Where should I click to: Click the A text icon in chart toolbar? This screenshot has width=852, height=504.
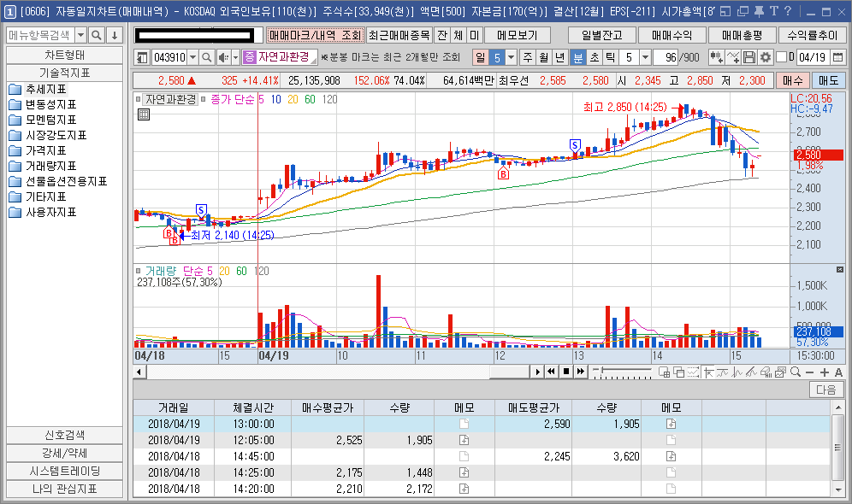[838, 372]
